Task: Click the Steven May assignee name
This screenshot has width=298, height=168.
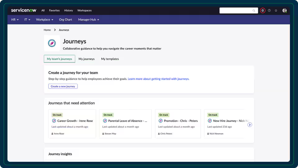Action: pos(111,134)
